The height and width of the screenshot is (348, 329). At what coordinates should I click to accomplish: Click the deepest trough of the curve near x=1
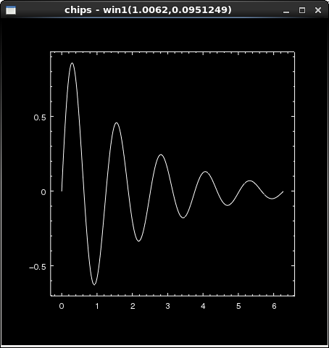click(94, 285)
